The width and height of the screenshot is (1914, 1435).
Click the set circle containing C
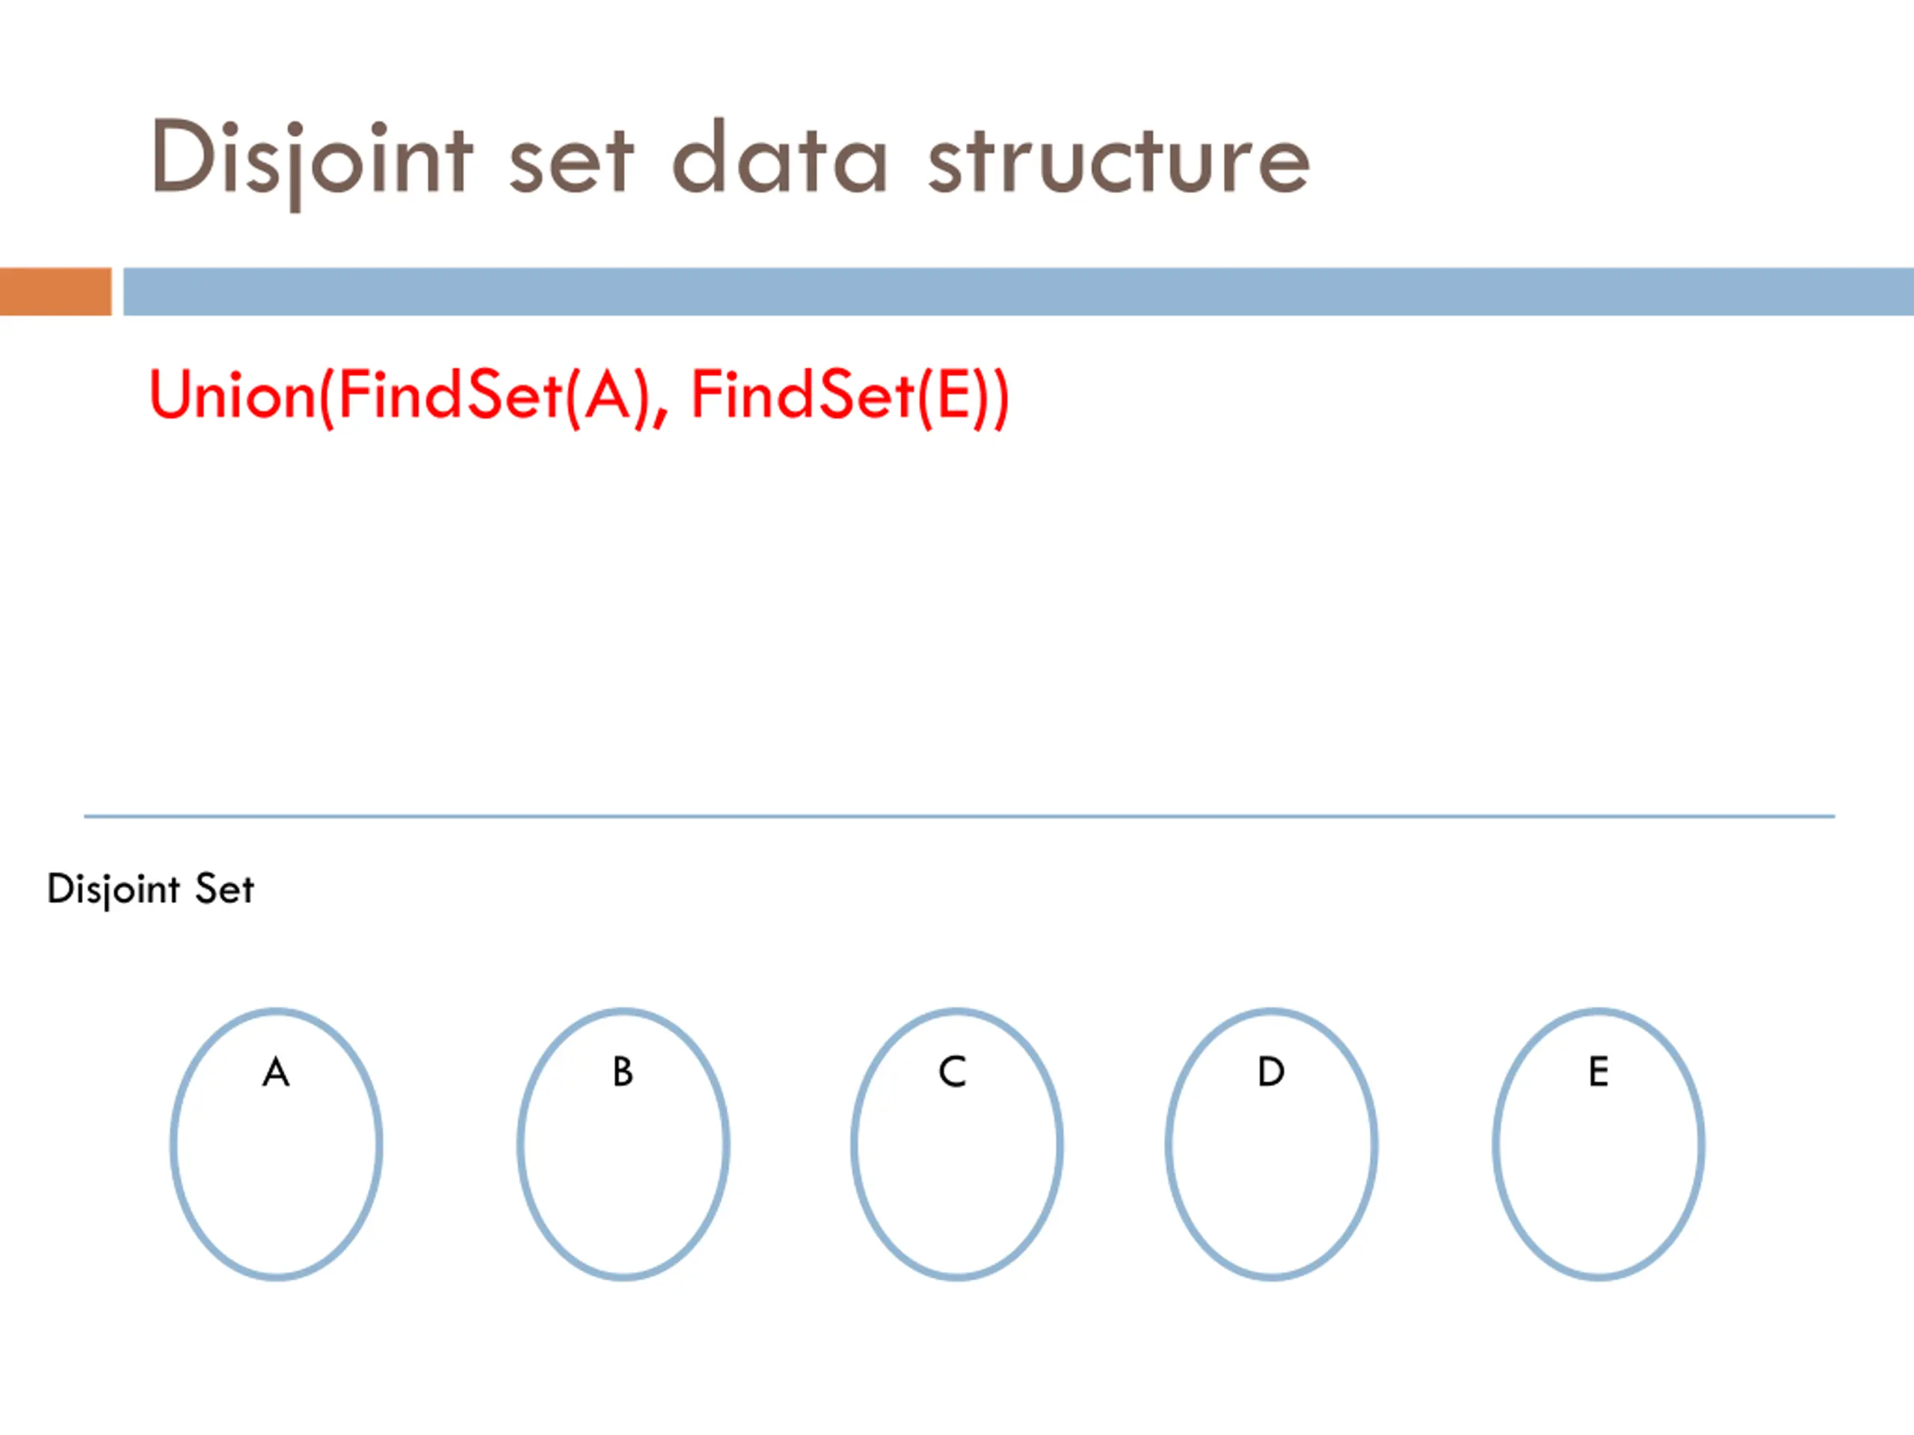[x=957, y=1144]
